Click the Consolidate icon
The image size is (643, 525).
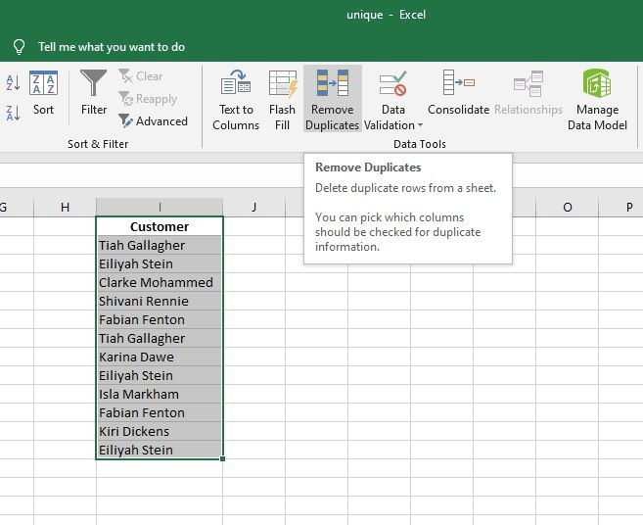[x=457, y=85]
